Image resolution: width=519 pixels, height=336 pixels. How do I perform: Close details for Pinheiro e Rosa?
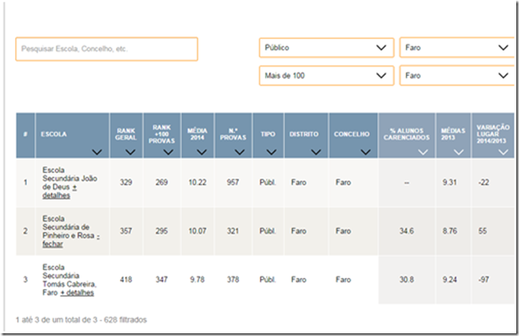click(x=53, y=244)
